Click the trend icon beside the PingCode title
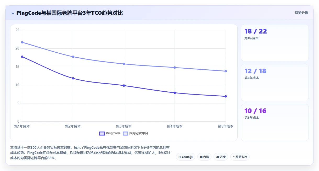319x171 pixels. 13,13
